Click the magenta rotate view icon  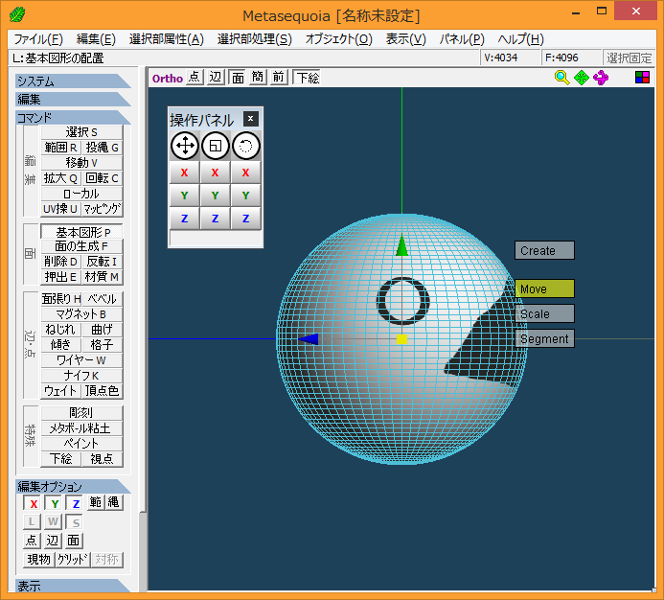601,78
